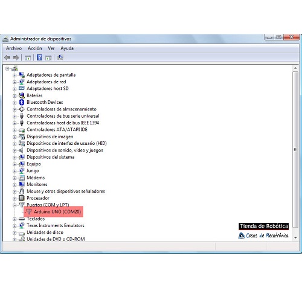Expand Adaptadores de pantalla node
Image resolution: width=302 pixels, height=302 pixels.
coord(14,75)
